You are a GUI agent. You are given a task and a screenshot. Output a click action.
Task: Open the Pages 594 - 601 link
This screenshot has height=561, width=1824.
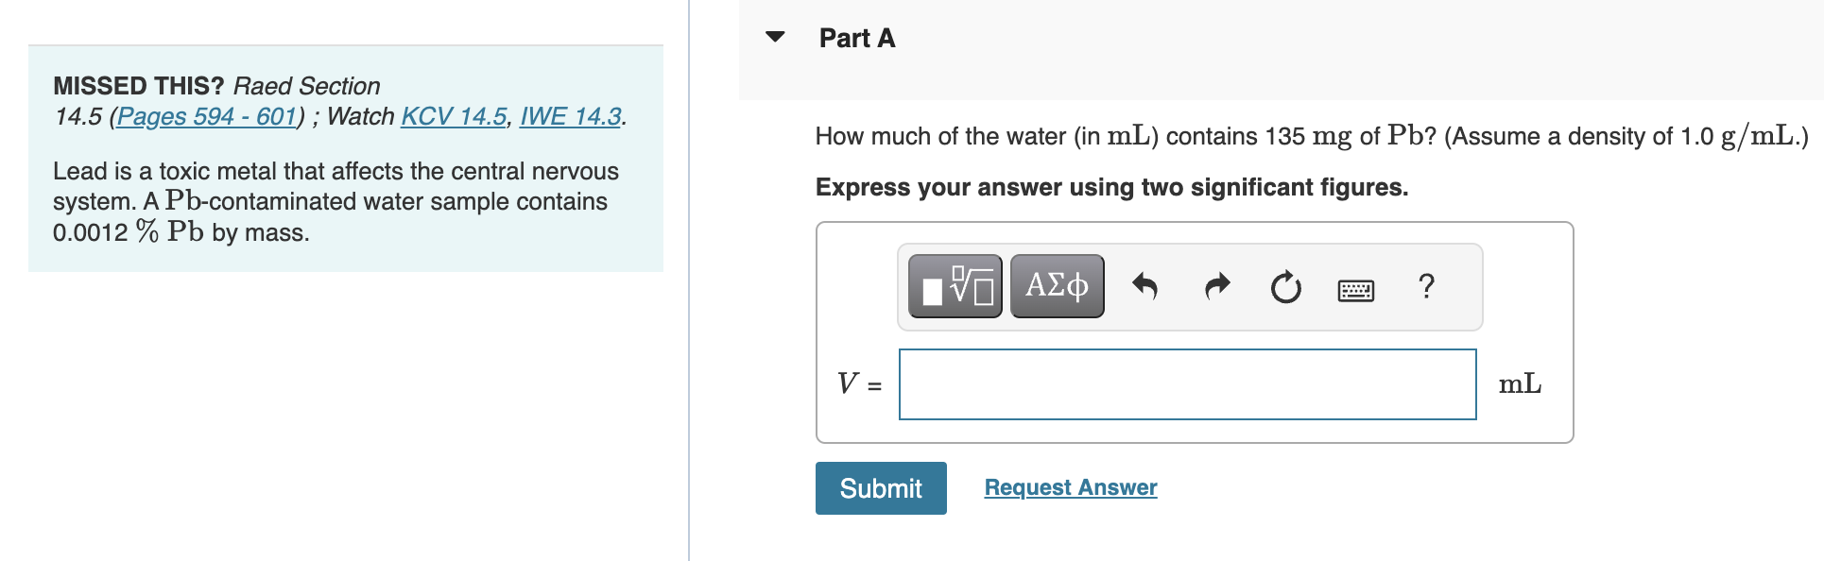point(207,116)
